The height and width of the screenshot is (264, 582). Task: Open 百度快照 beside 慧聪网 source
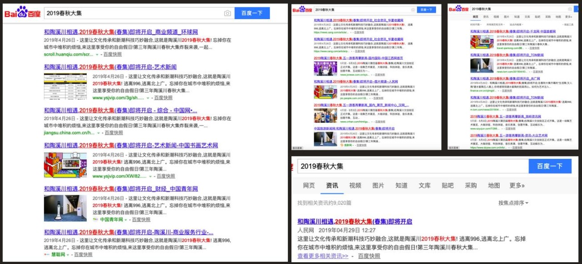(x=83, y=255)
